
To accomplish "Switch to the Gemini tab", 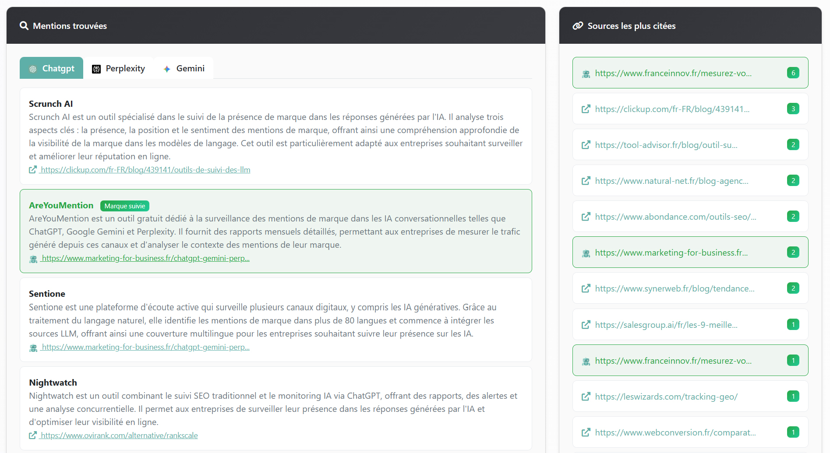I will [184, 68].
